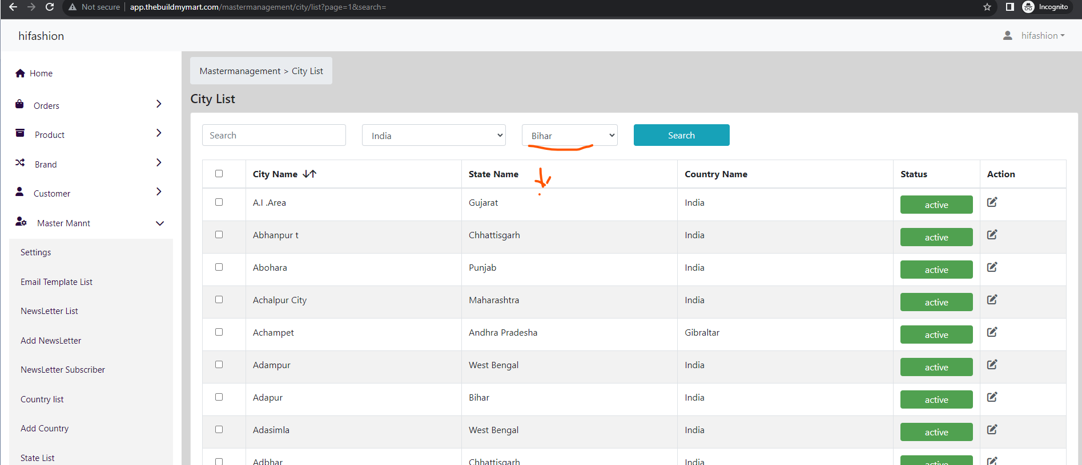Go back using browser back arrow

[13, 7]
